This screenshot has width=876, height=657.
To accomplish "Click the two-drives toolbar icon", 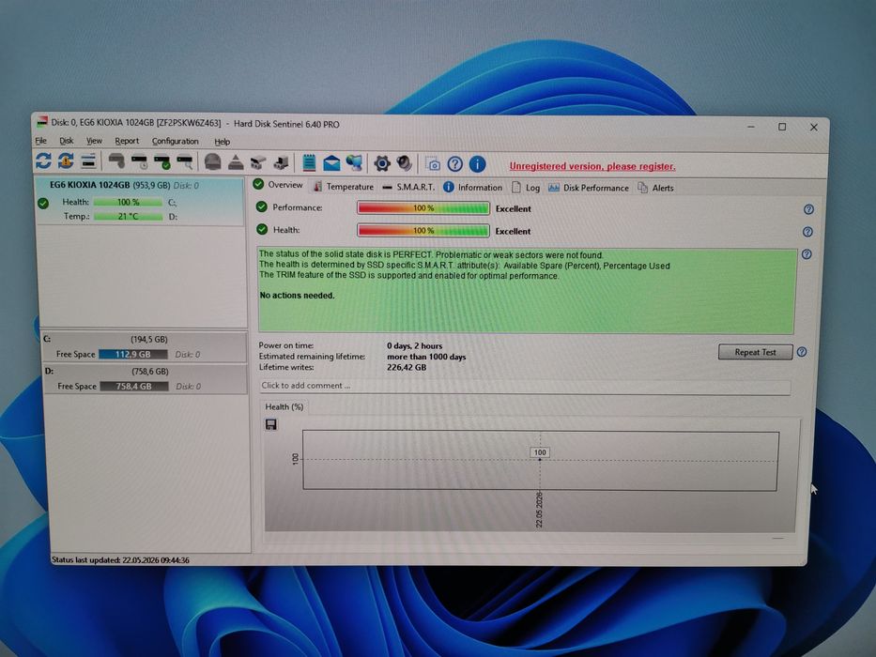I will point(257,162).
